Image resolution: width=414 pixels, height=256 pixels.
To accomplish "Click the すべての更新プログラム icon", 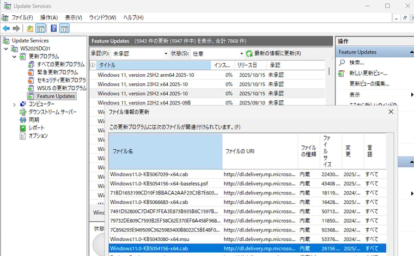I will click(31, 64).
